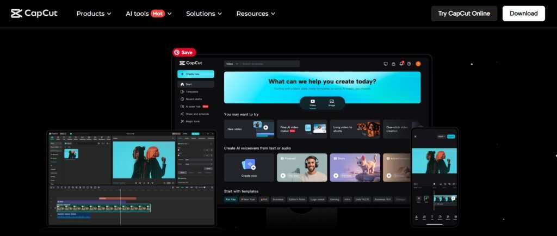Open the Video type dropdown beside search
557x236 pixels.
(x=232, y=64)
